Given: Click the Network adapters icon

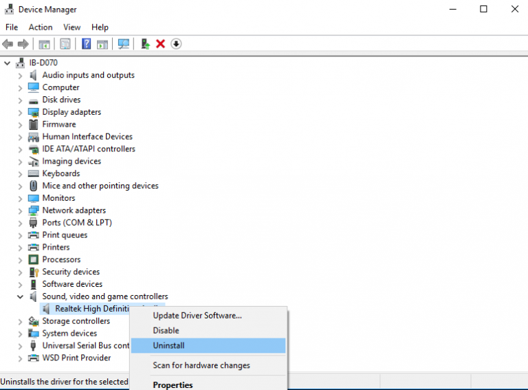Looking at the screenshot, I should point(33,210).
